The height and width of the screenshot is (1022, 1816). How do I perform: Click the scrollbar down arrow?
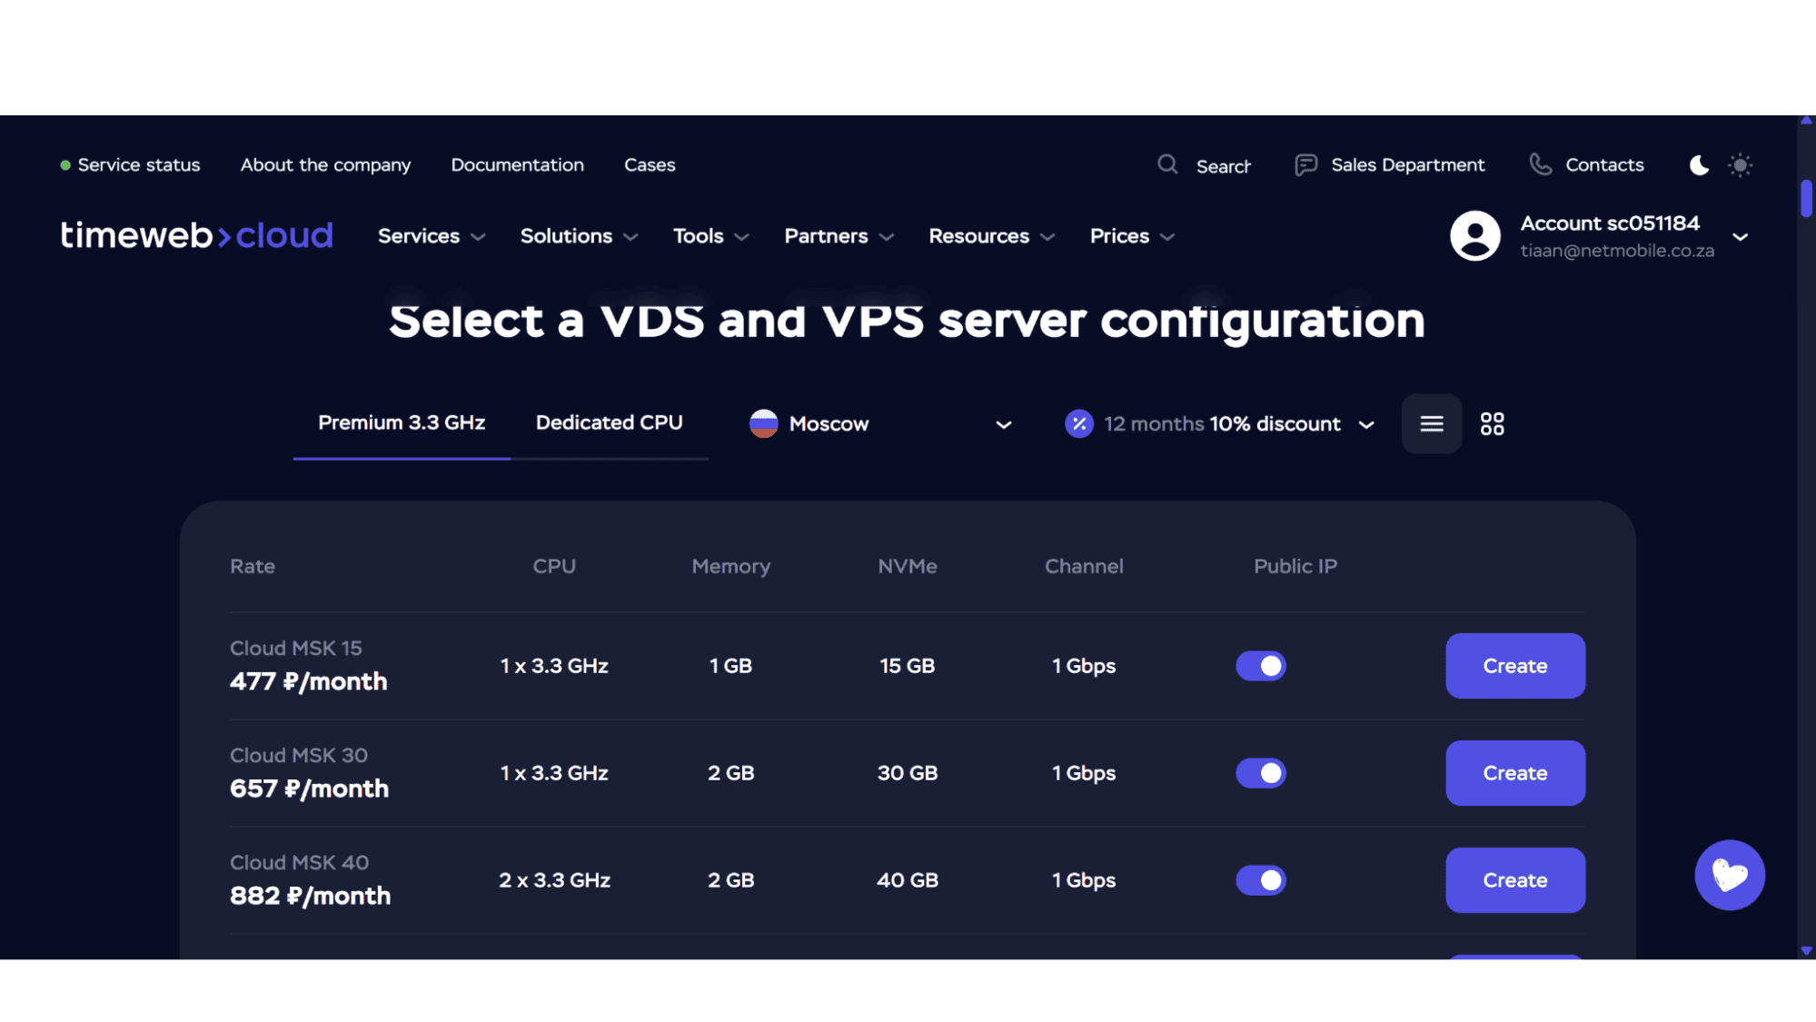tap(1806, 951)
